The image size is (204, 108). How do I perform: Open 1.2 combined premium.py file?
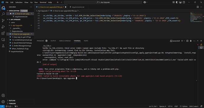(x=22, y=40)
